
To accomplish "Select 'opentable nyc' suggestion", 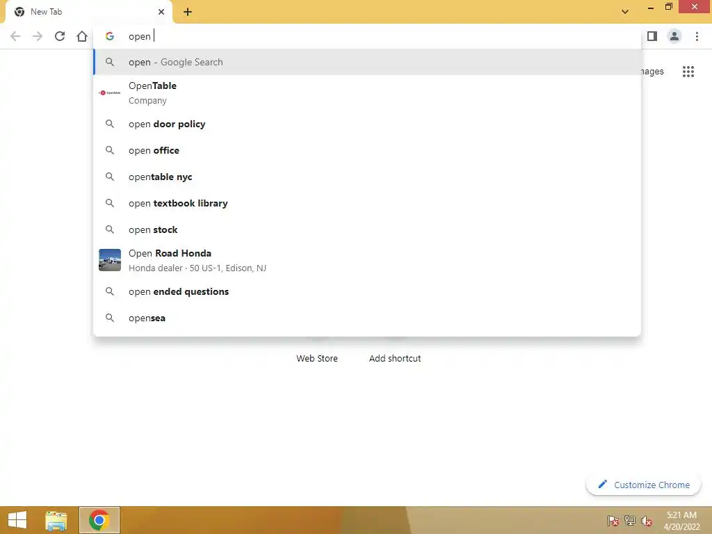I will (367, 177).
